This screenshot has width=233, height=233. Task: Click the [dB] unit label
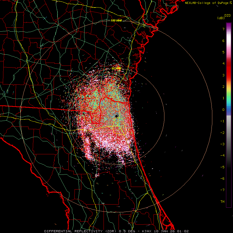(221, 18)
